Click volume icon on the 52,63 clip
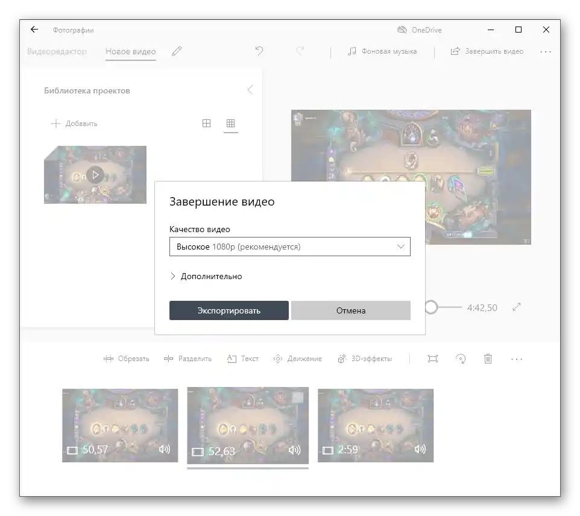The width and height of the screenshot is (580, 516). (x=294, y=450)
